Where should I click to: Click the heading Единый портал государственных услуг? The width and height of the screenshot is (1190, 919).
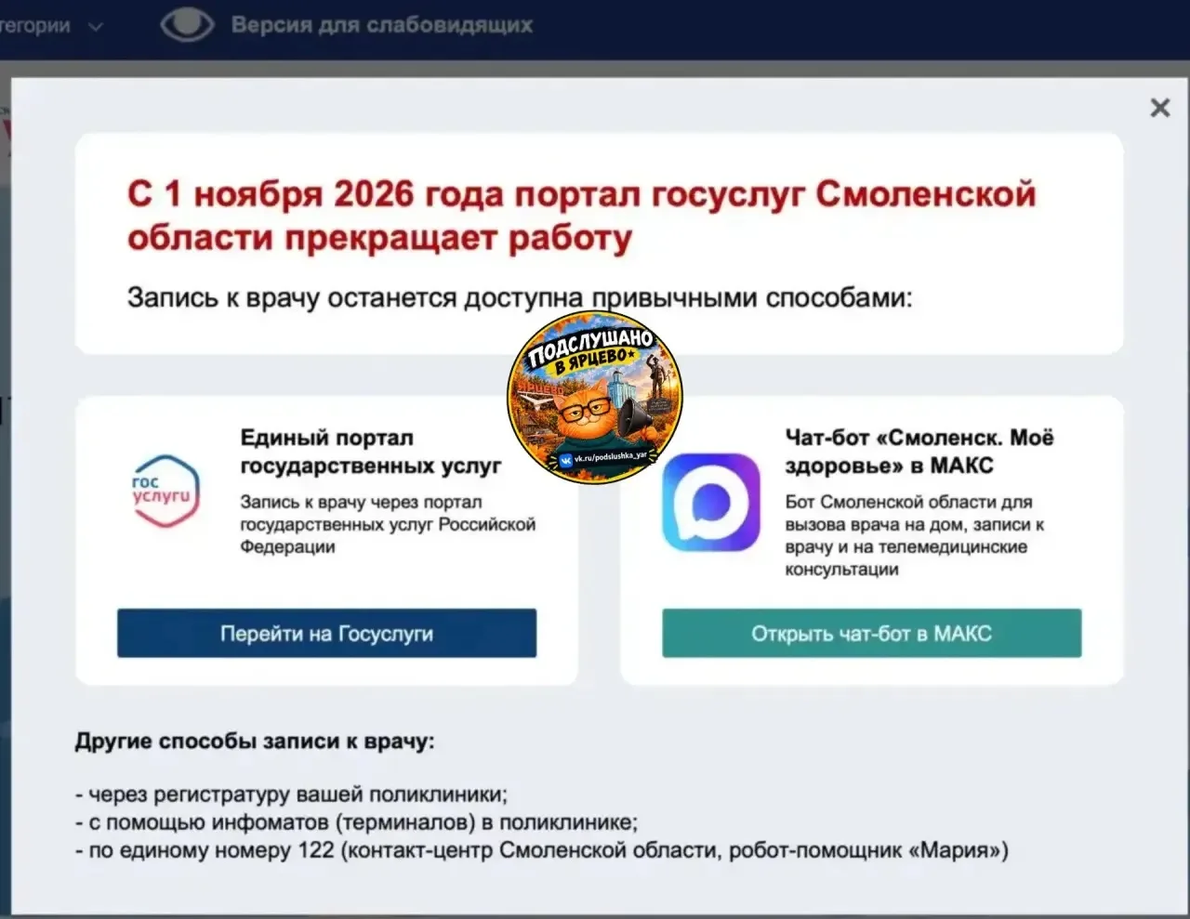tap(370, 452)
